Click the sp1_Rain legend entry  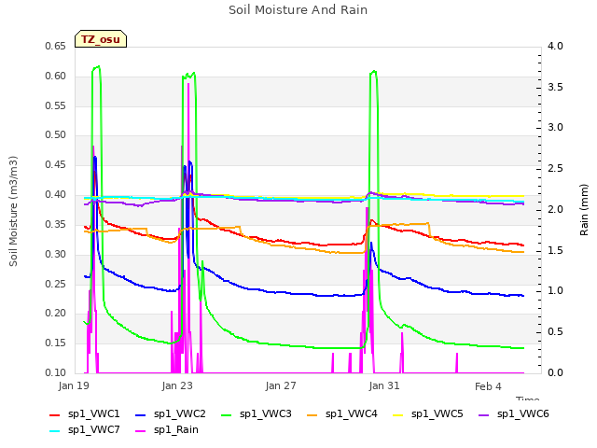point(167,430)
